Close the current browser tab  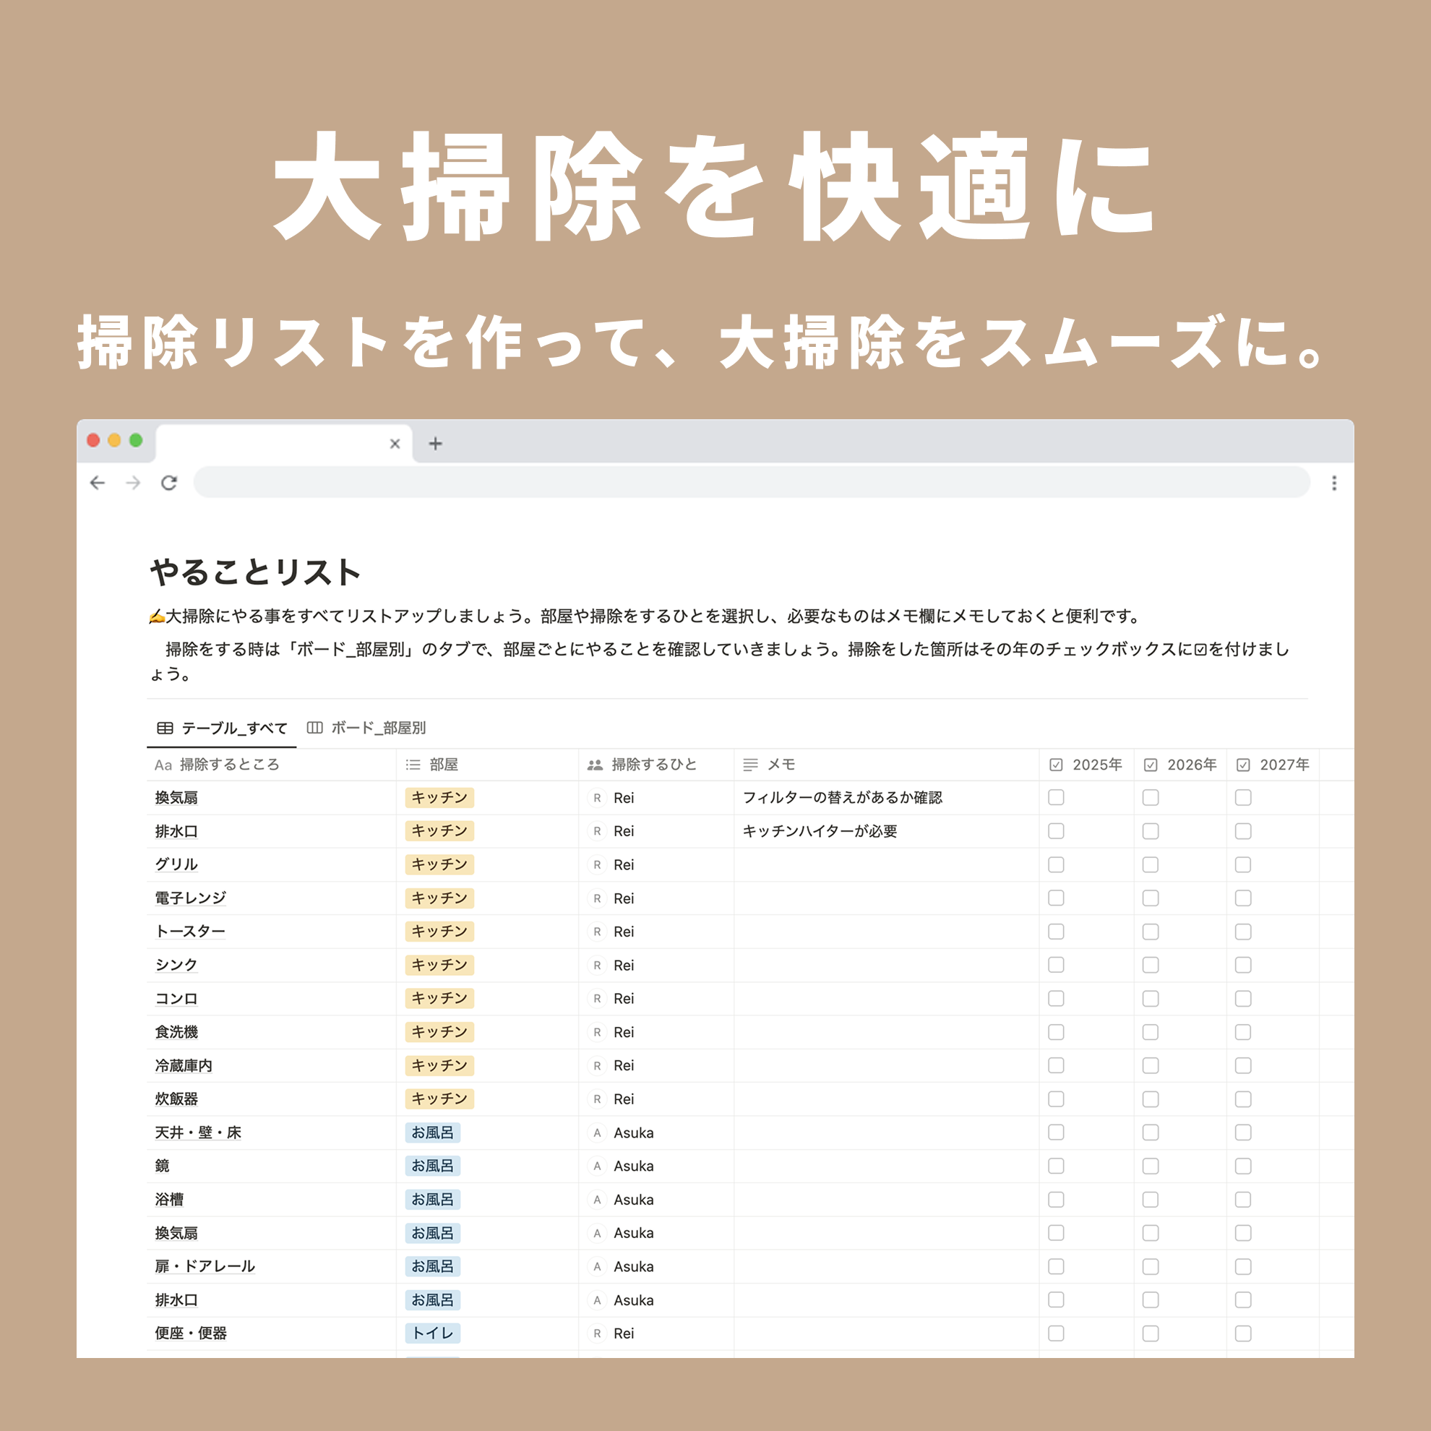click(395, 444)
